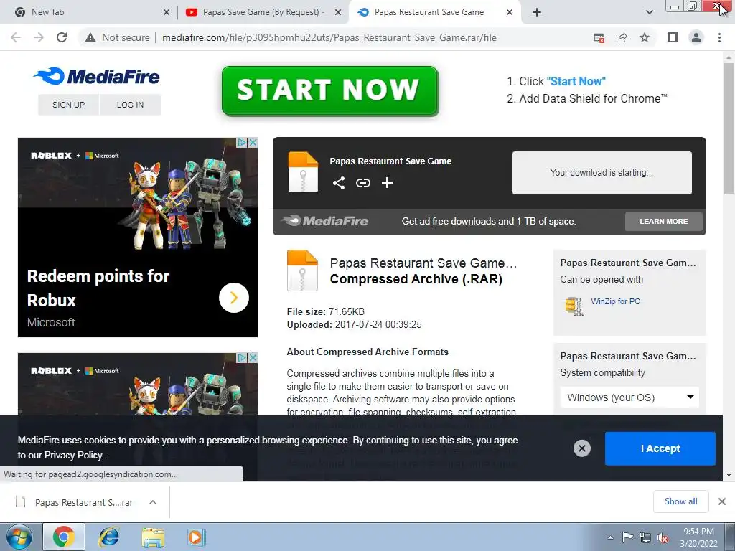
Task: Click the browser forward arrow
Action: (39, 37)
